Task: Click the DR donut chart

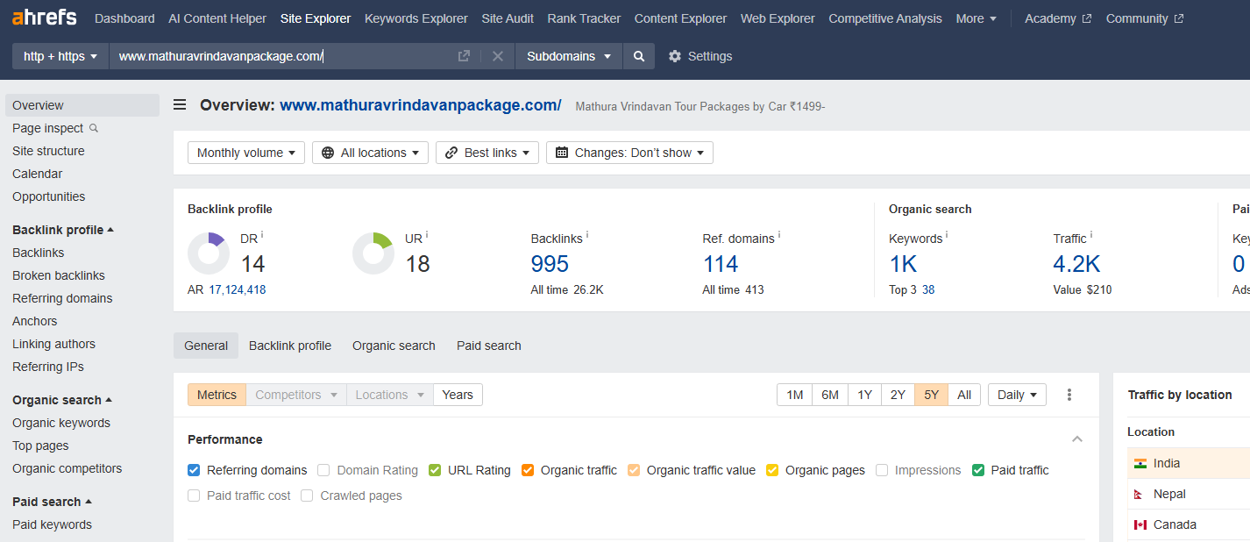Action: [x=209, y=253]
